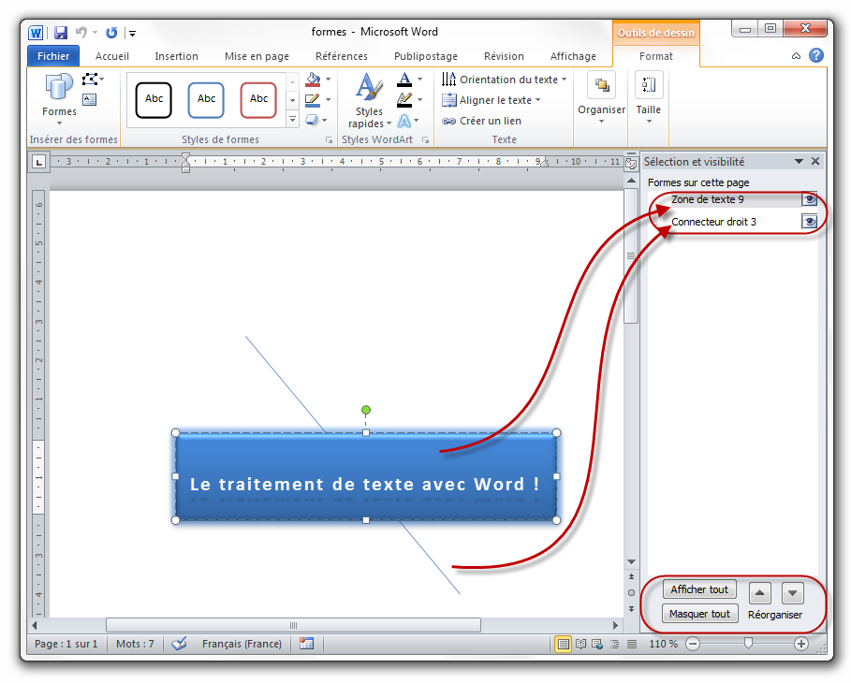Screen dimensions: 851x683
Task: Click the Masquer tout button
Action: click(699, 614)
